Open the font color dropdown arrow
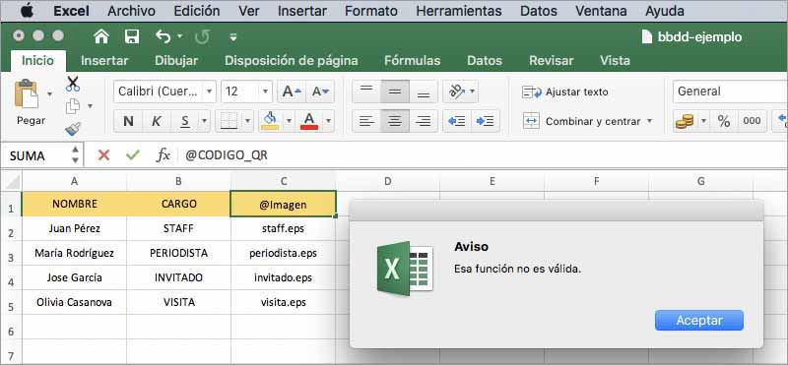Image resolution: width=788 pixels, height=365 pixels. click(x=328, y=121)
